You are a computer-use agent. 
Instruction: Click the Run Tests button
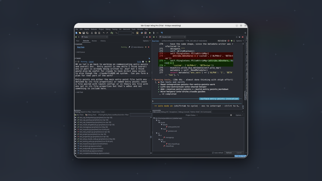click(79, 115)
